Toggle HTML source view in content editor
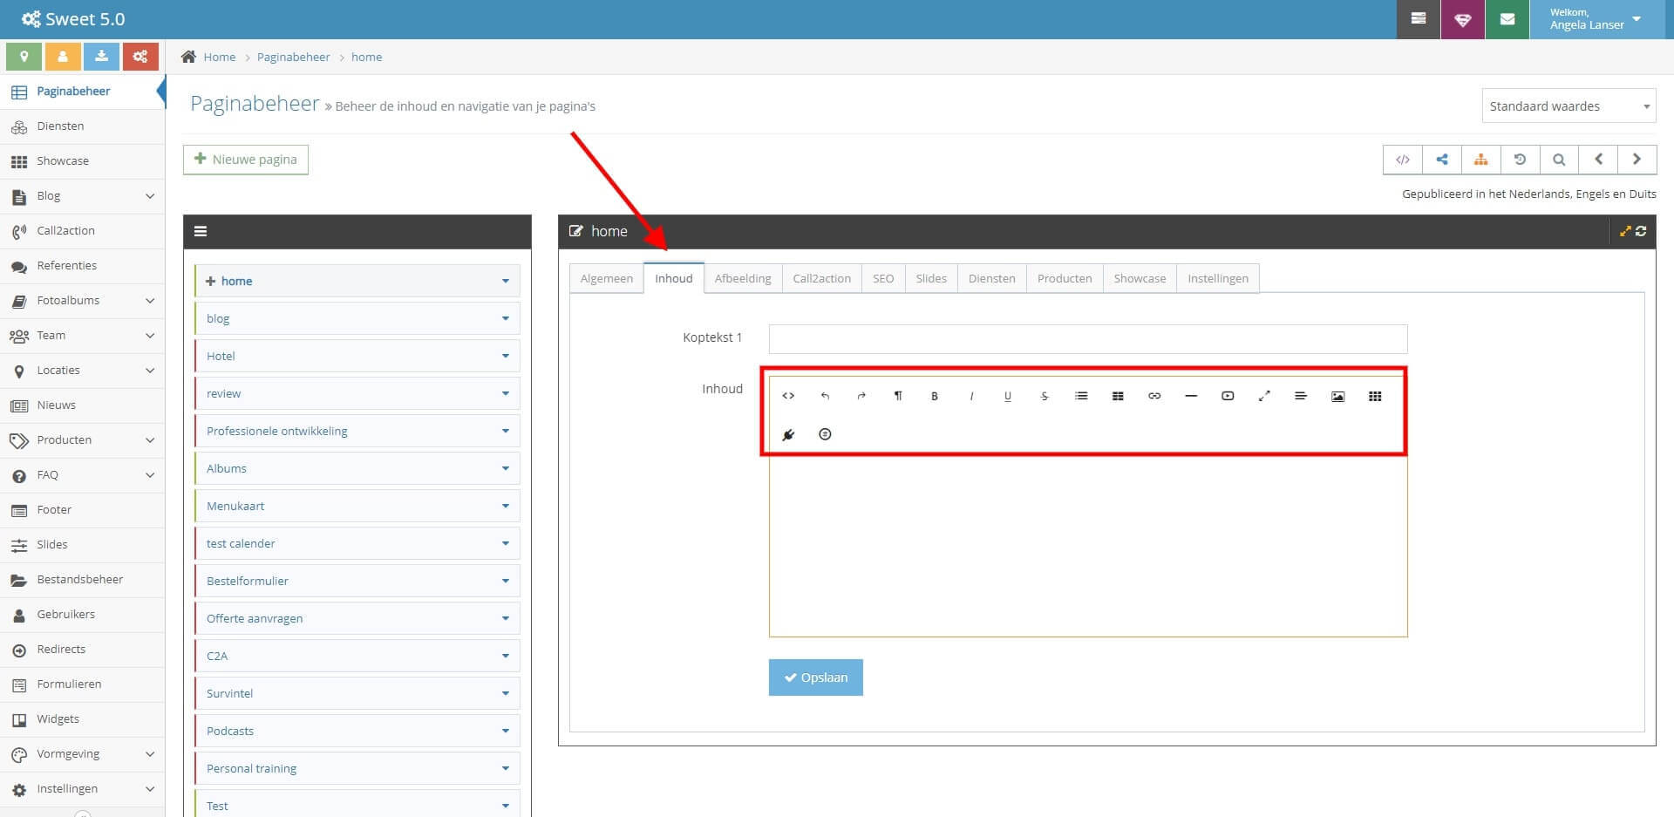The image size is (1674, 817). click(x=788, y=396)
